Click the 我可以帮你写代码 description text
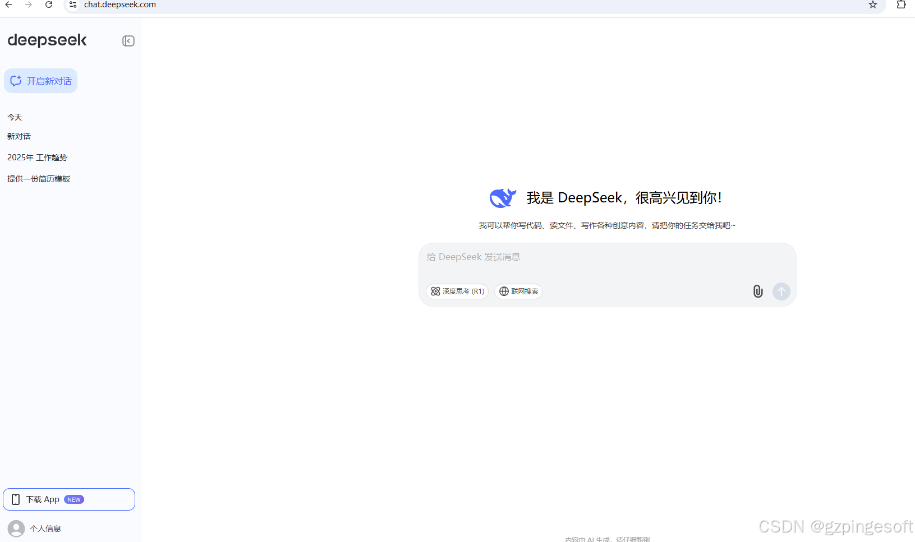915x542 pixels. click(607, 225)
